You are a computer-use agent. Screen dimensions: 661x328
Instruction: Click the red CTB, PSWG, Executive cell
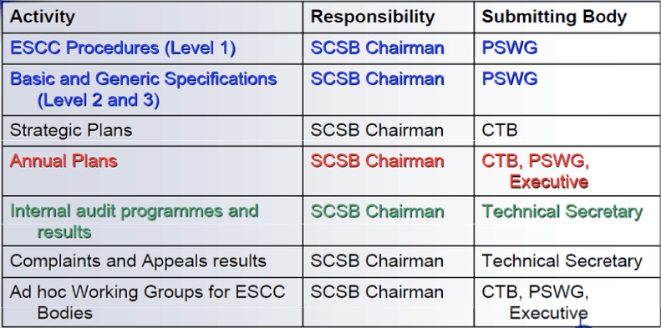pos(567,171)
